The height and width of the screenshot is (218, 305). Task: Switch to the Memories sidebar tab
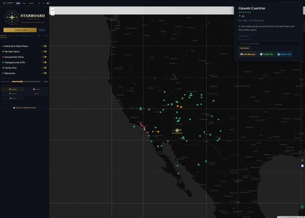[x=24, y=36]
